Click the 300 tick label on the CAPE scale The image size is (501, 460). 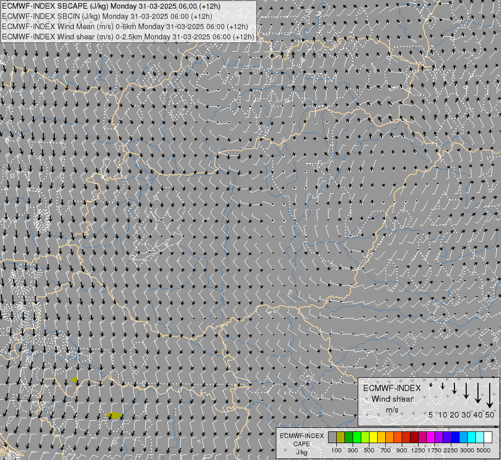[x=353, y=450]
